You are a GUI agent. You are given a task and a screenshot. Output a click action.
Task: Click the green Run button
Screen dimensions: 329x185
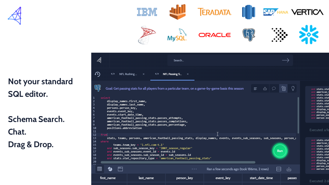pyautogui.click(x=280, y=151)
